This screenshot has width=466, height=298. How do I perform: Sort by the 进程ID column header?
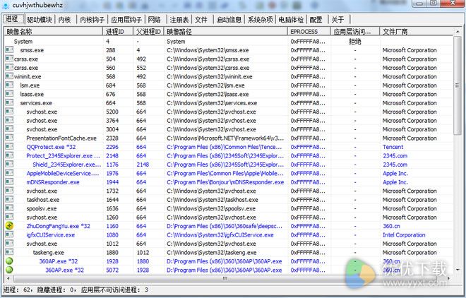(118, 31)
